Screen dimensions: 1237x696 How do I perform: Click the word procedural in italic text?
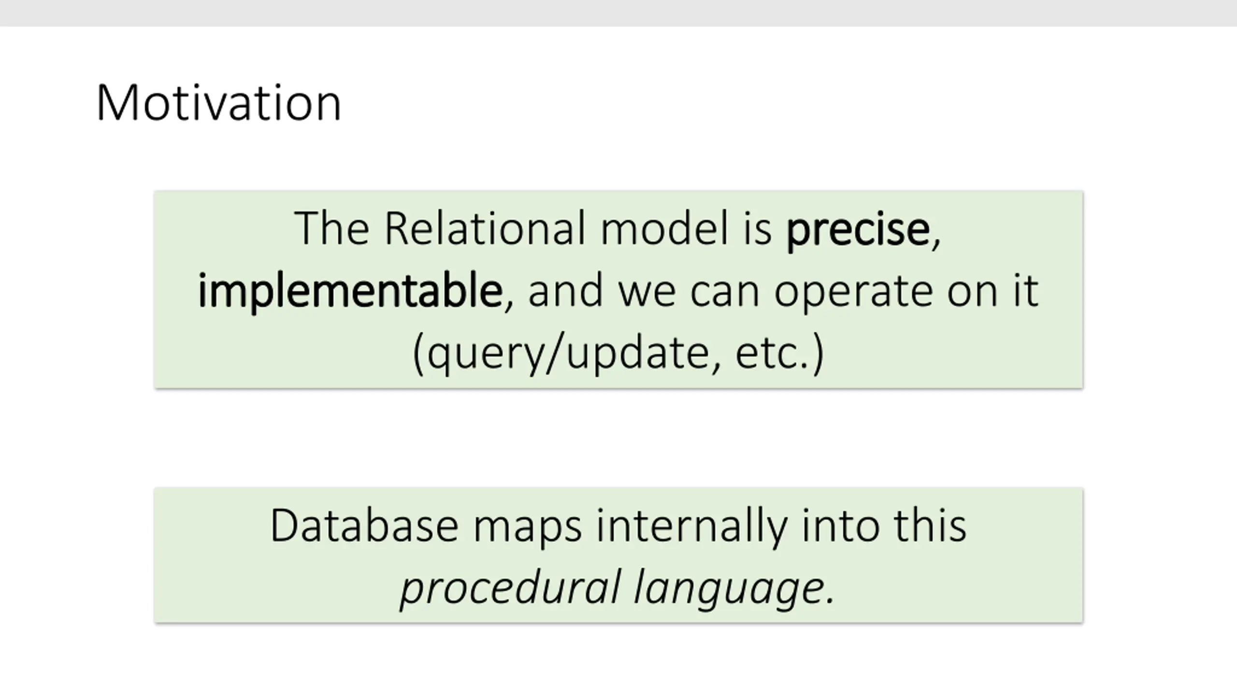pyautogui.click(x=509, y=589)
